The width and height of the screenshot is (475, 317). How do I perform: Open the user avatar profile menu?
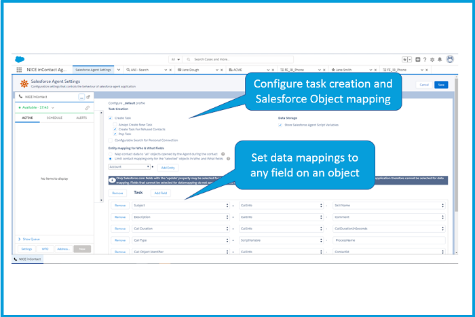450,60
